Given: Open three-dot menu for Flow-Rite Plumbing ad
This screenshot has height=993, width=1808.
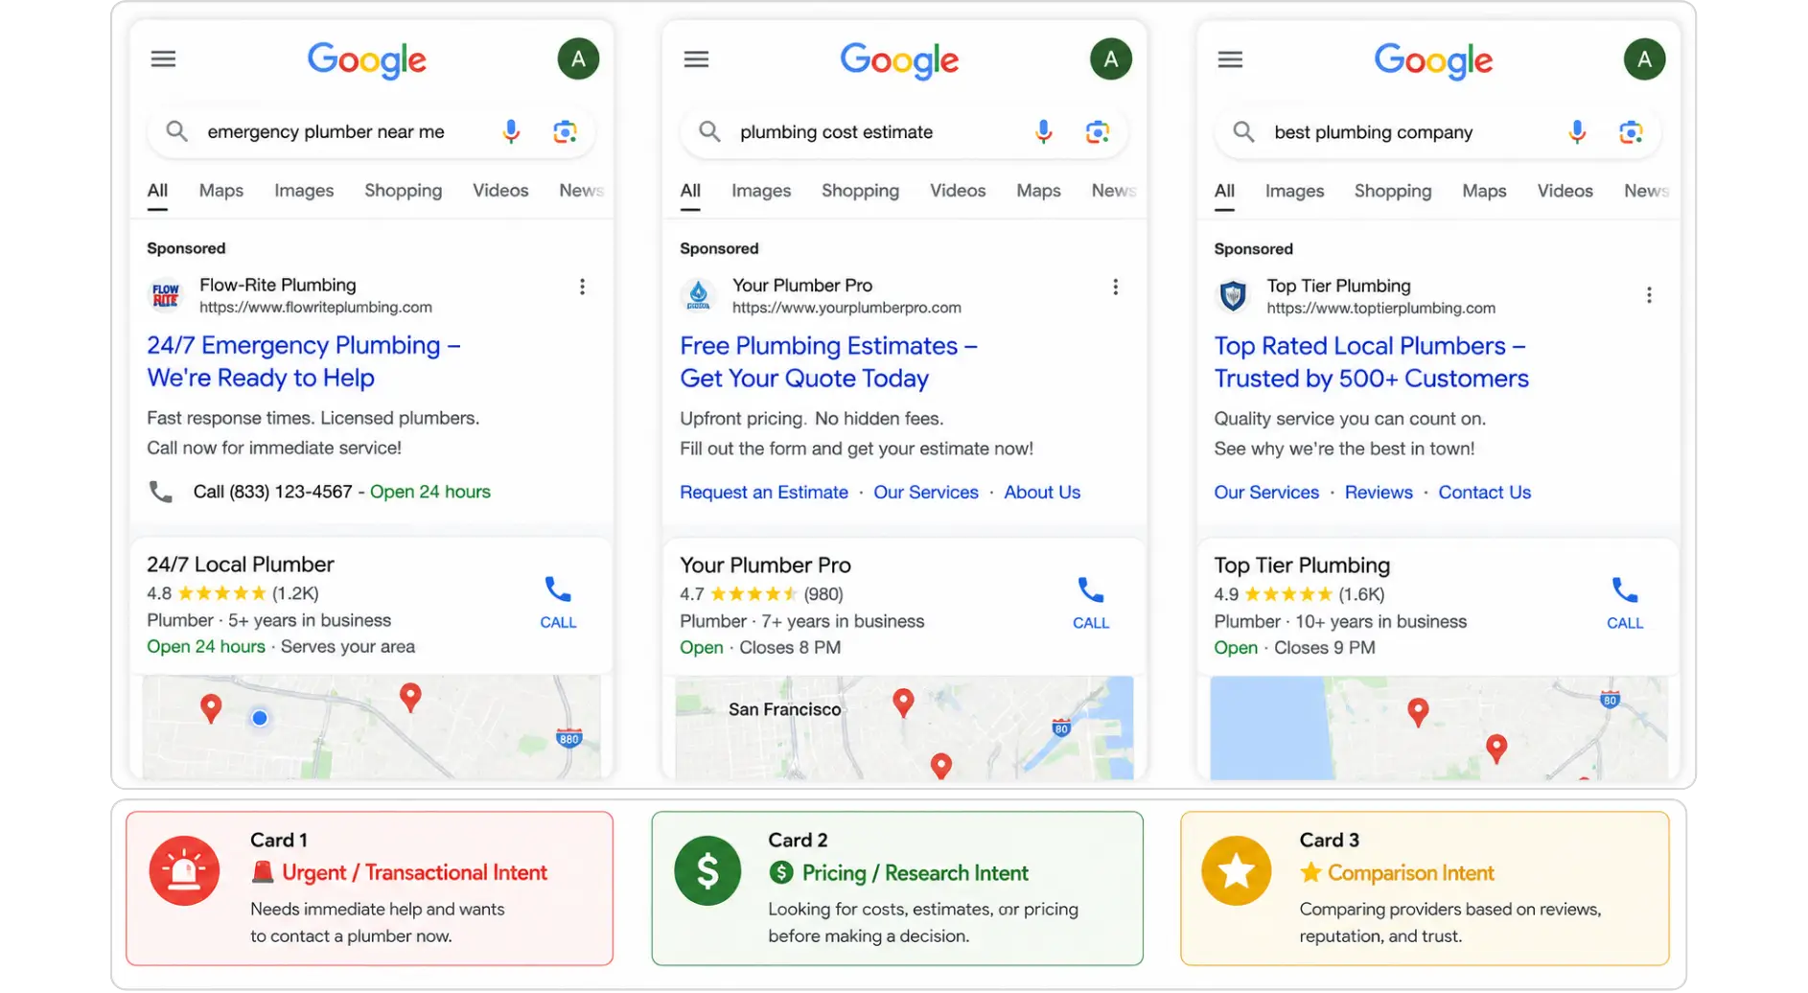Looking at the screenshot, I should click(582, 287).
